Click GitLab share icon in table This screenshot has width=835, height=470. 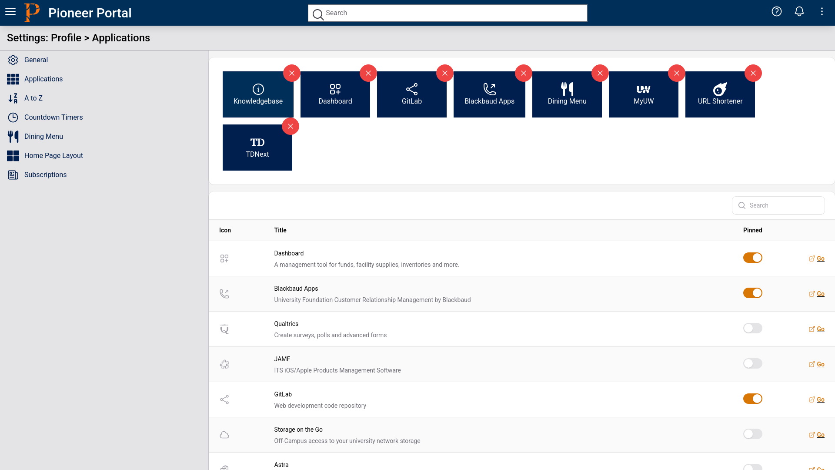[224, 399]
